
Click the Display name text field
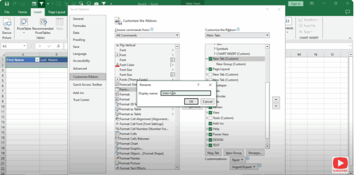point(186,93)
